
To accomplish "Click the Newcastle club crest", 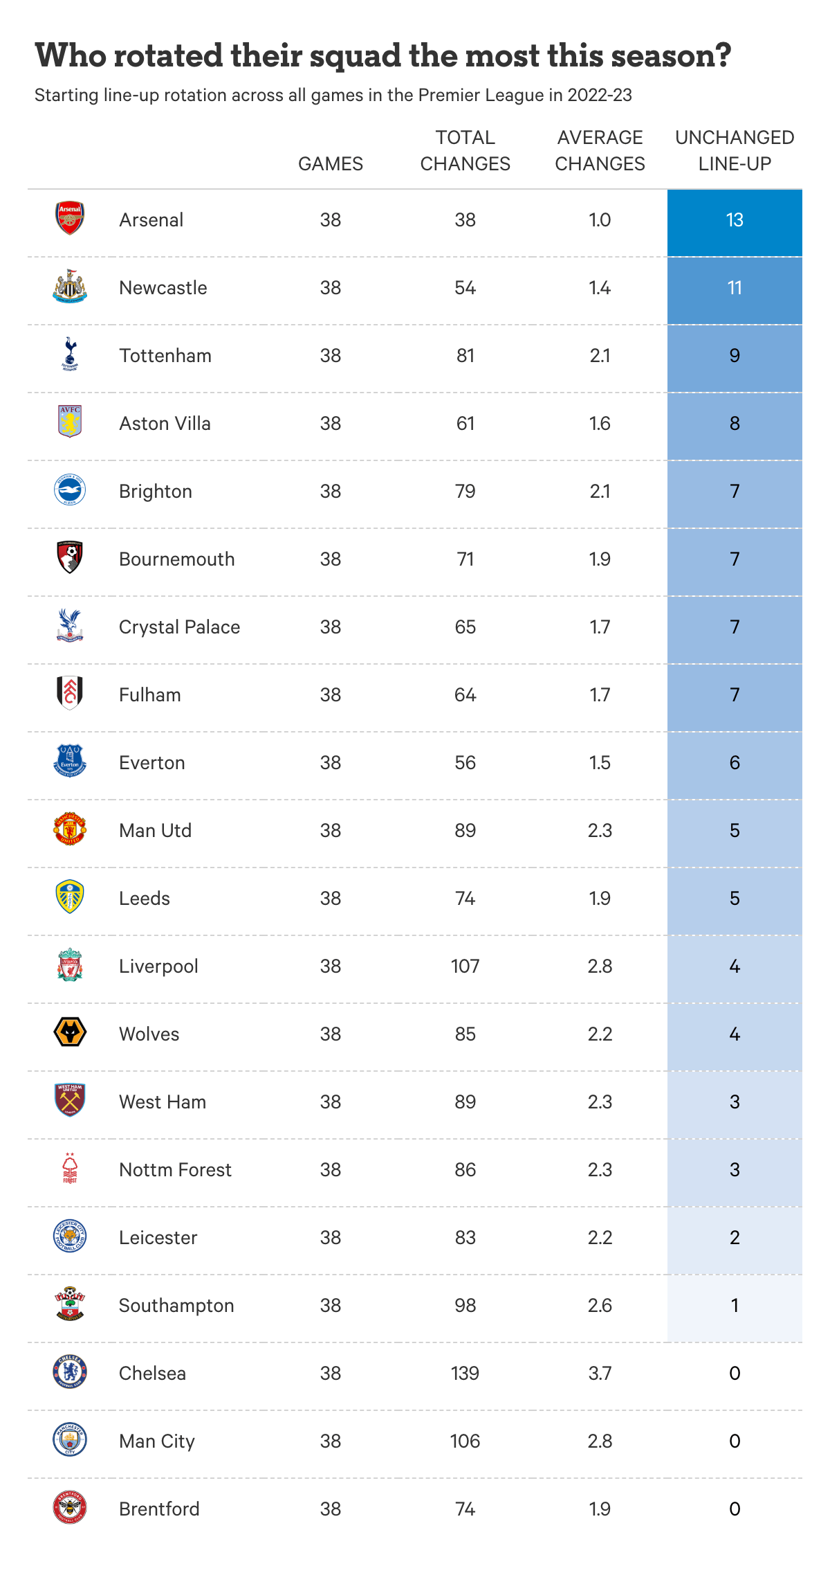I will pyautogui.click(x=70, y=287).
